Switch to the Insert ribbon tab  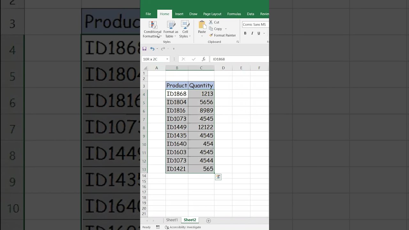pyautogui.click(x=179, y=14)
